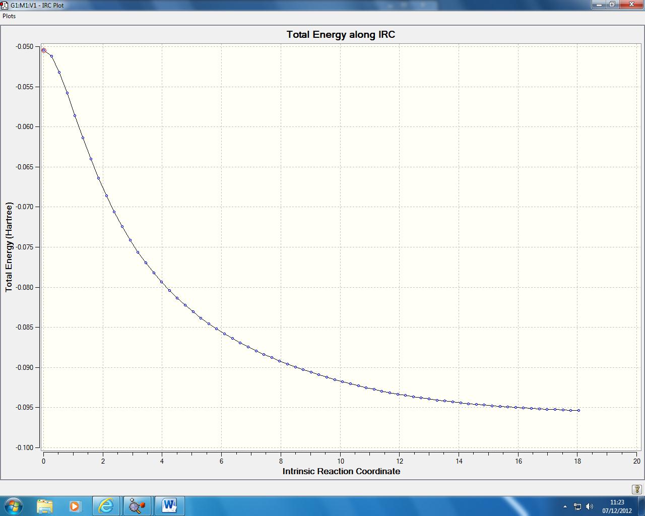The image size is (645, 516).
Task: Open the Windows Start menu
Action: click(x=13, y=505)
